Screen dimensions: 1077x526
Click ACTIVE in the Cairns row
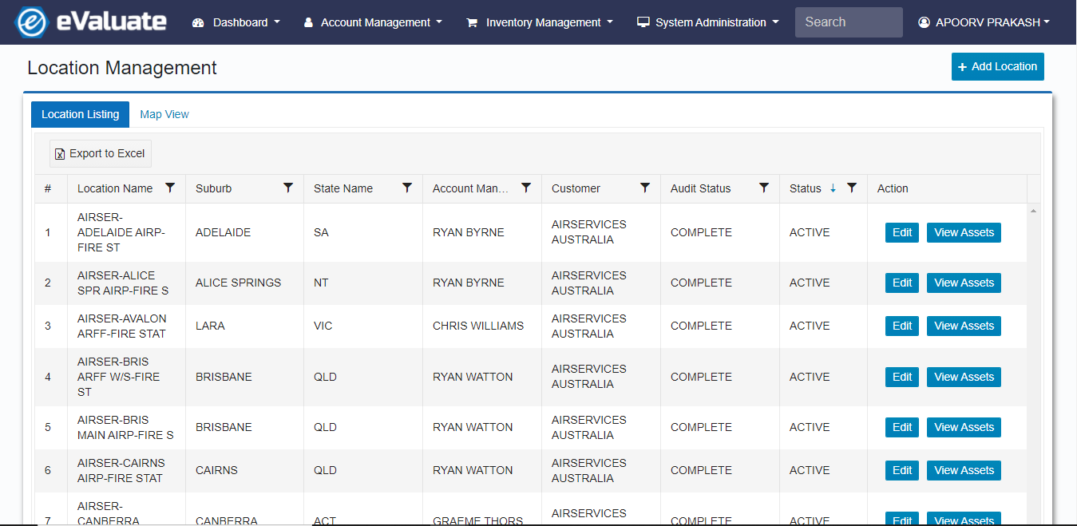(x=810, y=470)
